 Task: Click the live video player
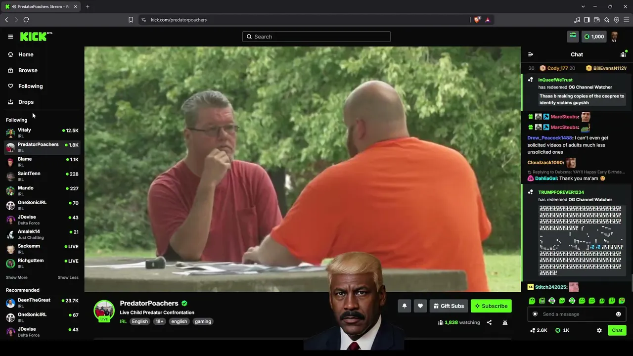click(x=302, y=169)
